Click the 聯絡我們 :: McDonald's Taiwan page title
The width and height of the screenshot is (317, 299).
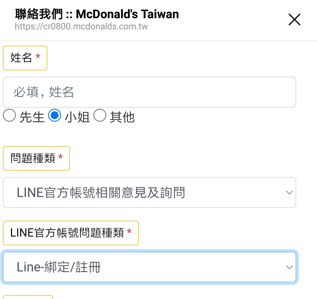click(97, 14)
